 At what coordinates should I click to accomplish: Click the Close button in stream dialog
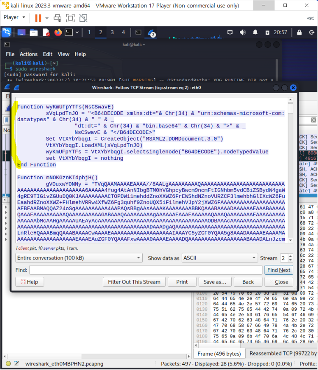pyautogui.click(x=279, y=282)
